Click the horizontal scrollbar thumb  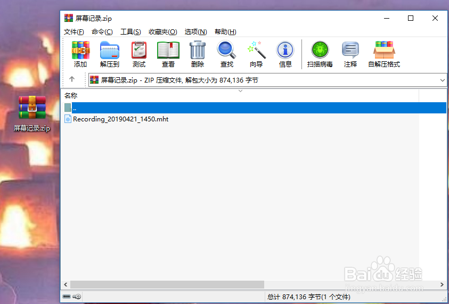167,284
